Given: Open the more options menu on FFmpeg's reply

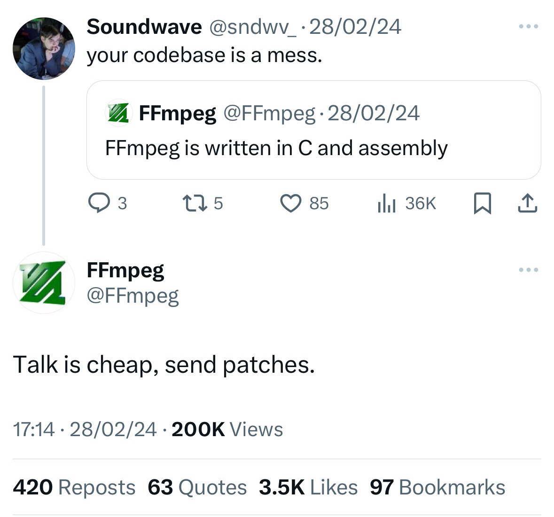Looking at the screenshot, I should point(529,270).
